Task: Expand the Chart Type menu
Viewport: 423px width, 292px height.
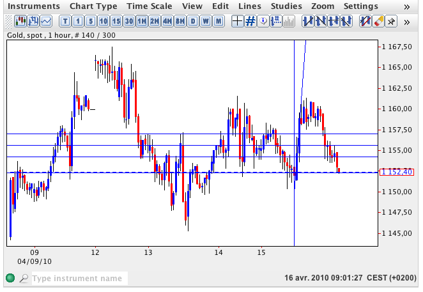Action: tap(93, 6)
